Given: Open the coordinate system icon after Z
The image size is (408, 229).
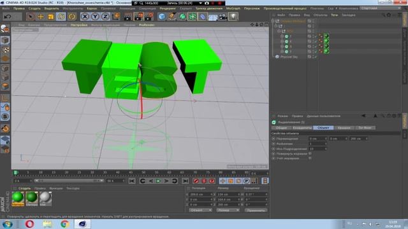Looking at the screenshot, I should (116, 17).
